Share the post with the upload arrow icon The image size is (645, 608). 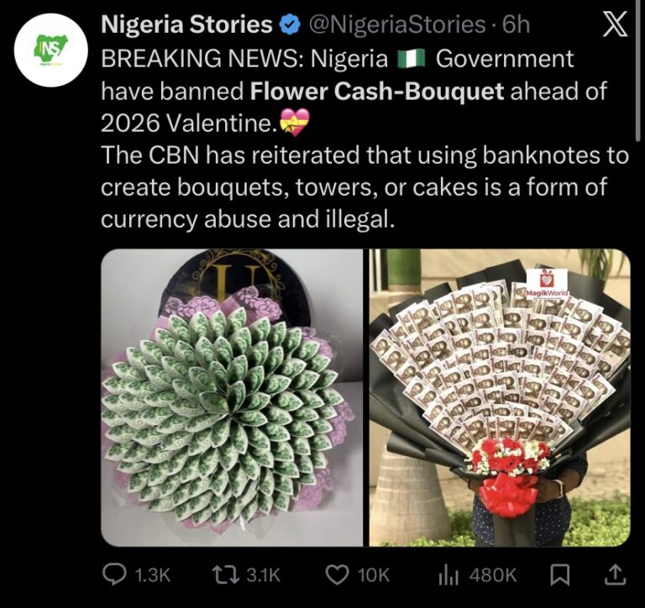615,574
